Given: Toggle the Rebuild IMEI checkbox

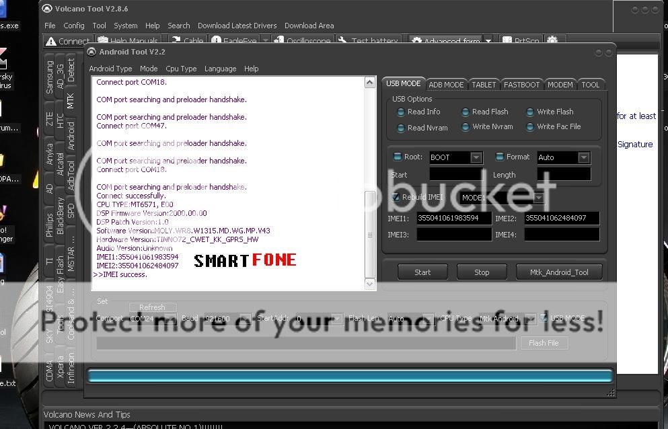Looking at the screenshot, I should click(396, 198).
